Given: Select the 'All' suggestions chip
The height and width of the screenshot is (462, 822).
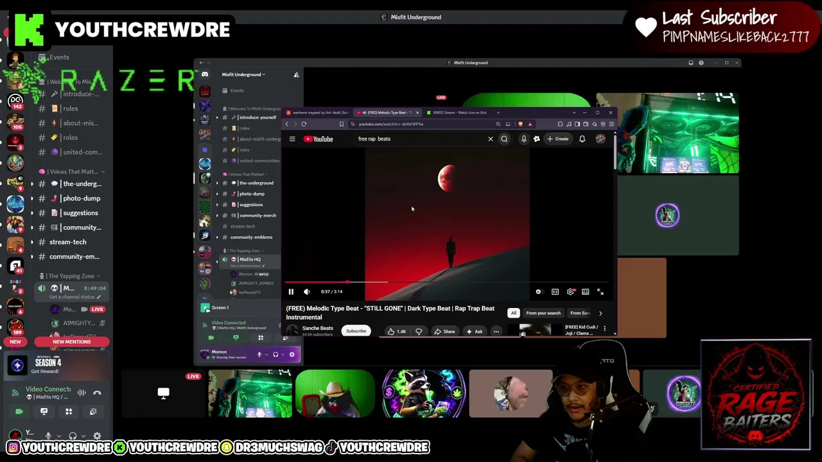Looking at the screenshot, I should pos(514,313).
